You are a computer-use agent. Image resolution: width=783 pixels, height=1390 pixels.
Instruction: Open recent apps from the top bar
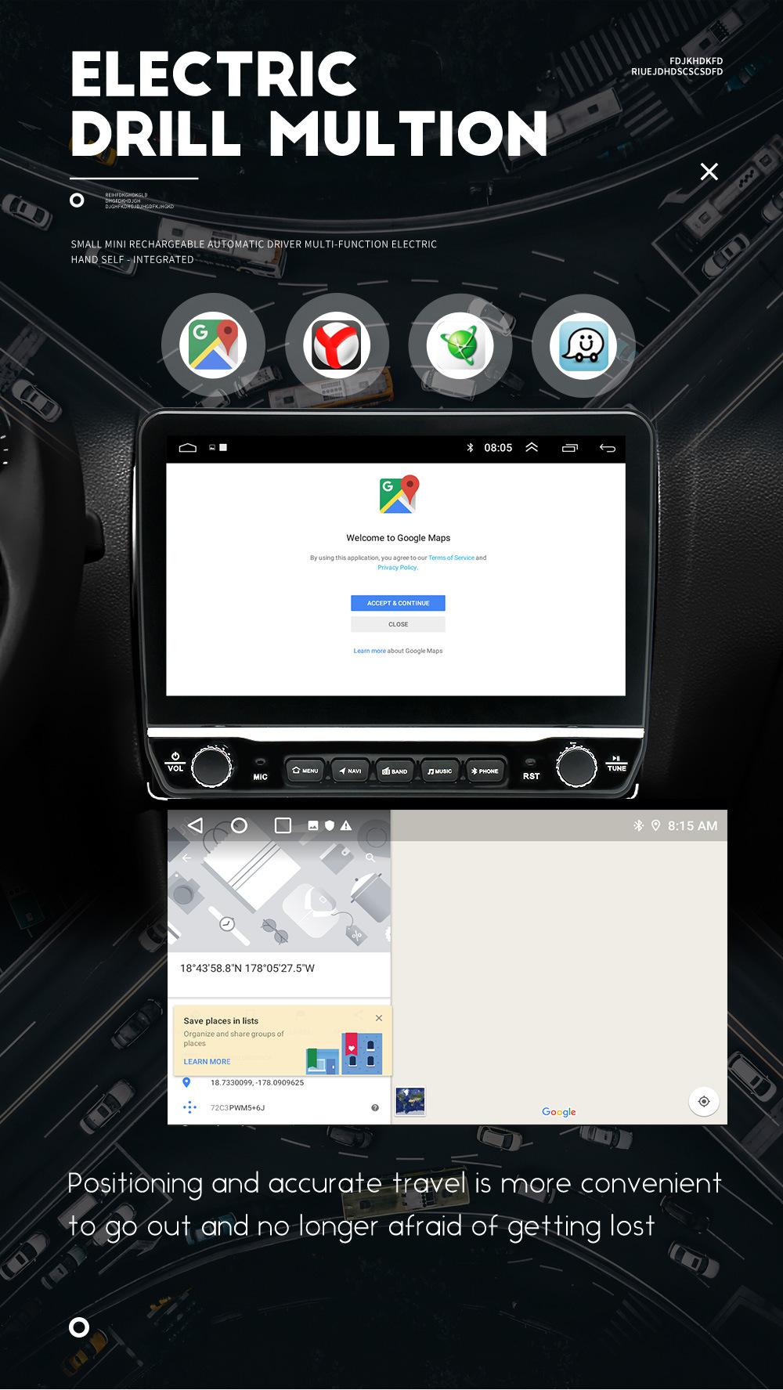click(570, 448)
